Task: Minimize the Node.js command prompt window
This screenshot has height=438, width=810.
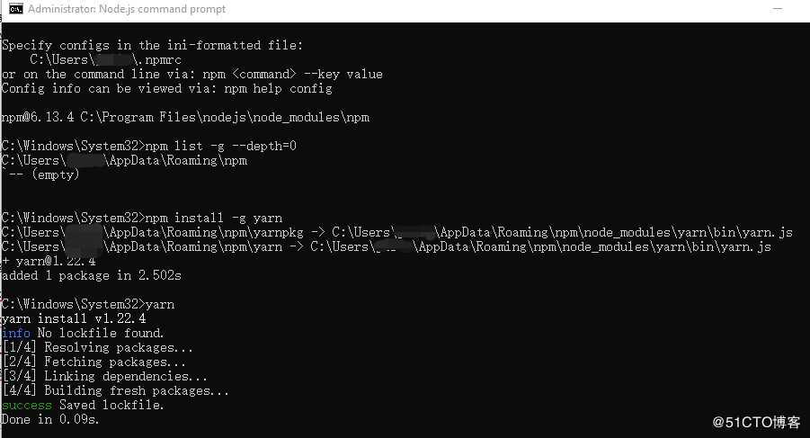Action: pyautogui.click(x=777, y=9)
